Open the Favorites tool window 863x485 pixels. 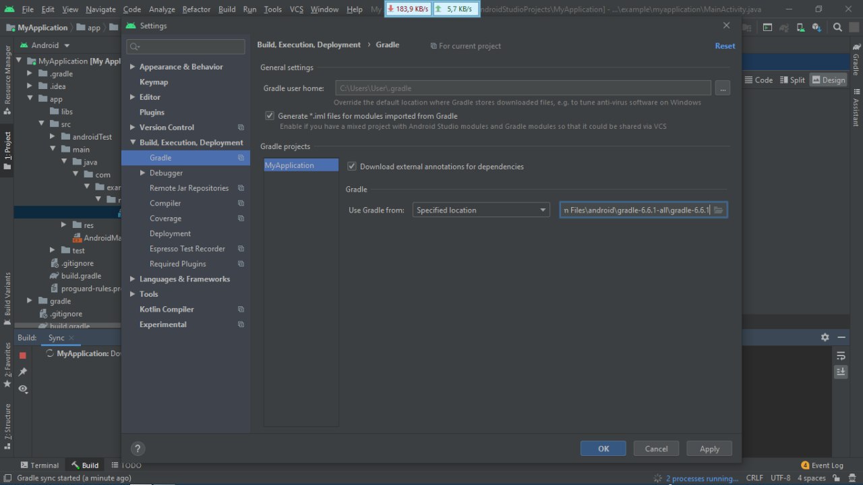click(x=7, y=364)
